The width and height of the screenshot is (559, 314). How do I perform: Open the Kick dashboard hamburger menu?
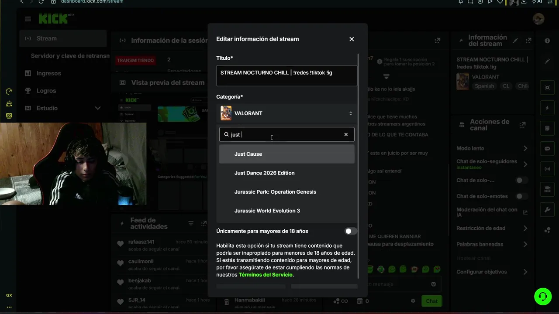28,19
